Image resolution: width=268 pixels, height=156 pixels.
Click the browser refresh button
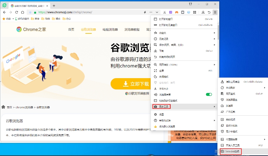(16, 12)
